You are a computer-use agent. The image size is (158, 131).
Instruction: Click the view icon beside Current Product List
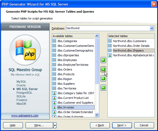[x=54, y=98]
